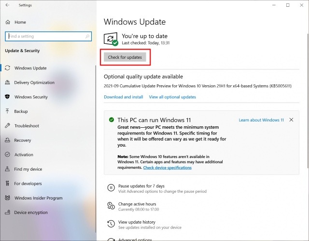Click the Find my device icon
The image size is (309, 241).
7,169
